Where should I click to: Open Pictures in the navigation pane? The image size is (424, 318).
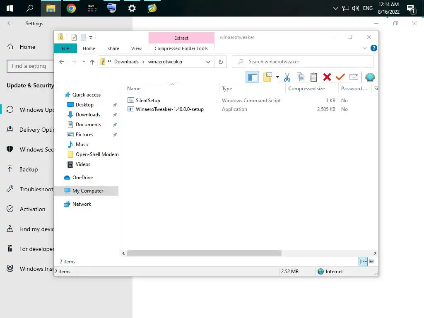click(x=84, y=135)
